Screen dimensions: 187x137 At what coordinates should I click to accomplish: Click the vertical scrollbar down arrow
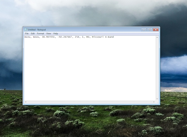[x=157, y=99]
